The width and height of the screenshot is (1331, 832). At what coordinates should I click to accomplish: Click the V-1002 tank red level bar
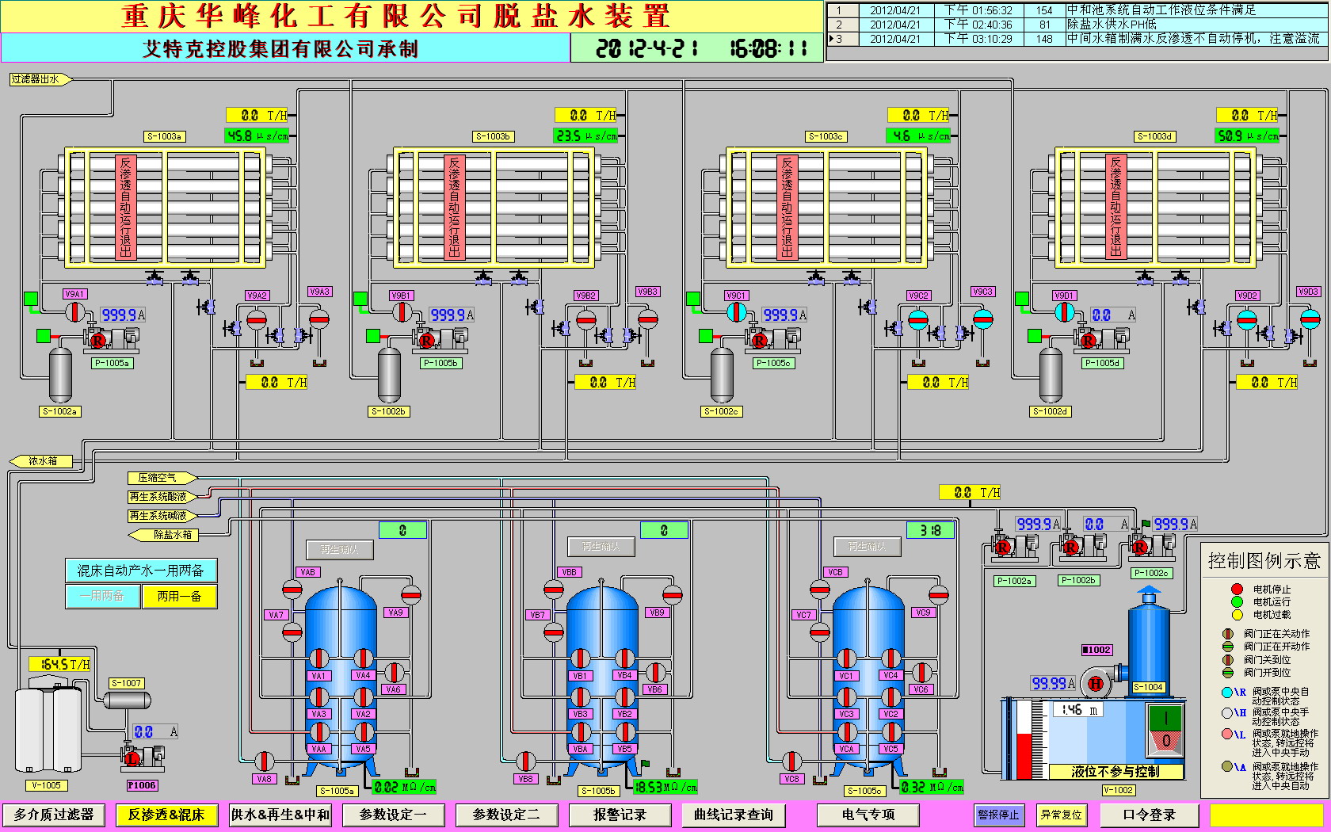click(x=1024, y=756)
